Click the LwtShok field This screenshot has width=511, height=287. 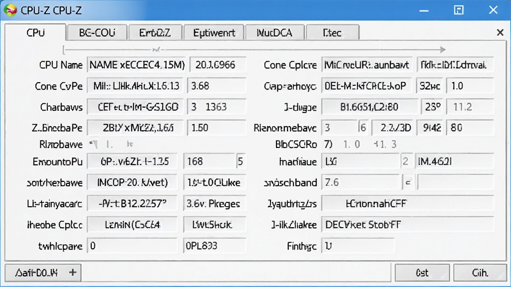(x=215, y=225)
